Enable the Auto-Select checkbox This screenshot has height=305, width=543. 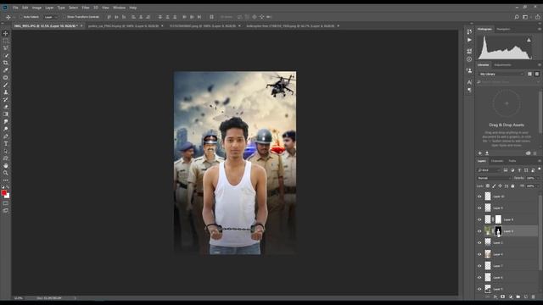pyautogui.click(x=20, y=17)
